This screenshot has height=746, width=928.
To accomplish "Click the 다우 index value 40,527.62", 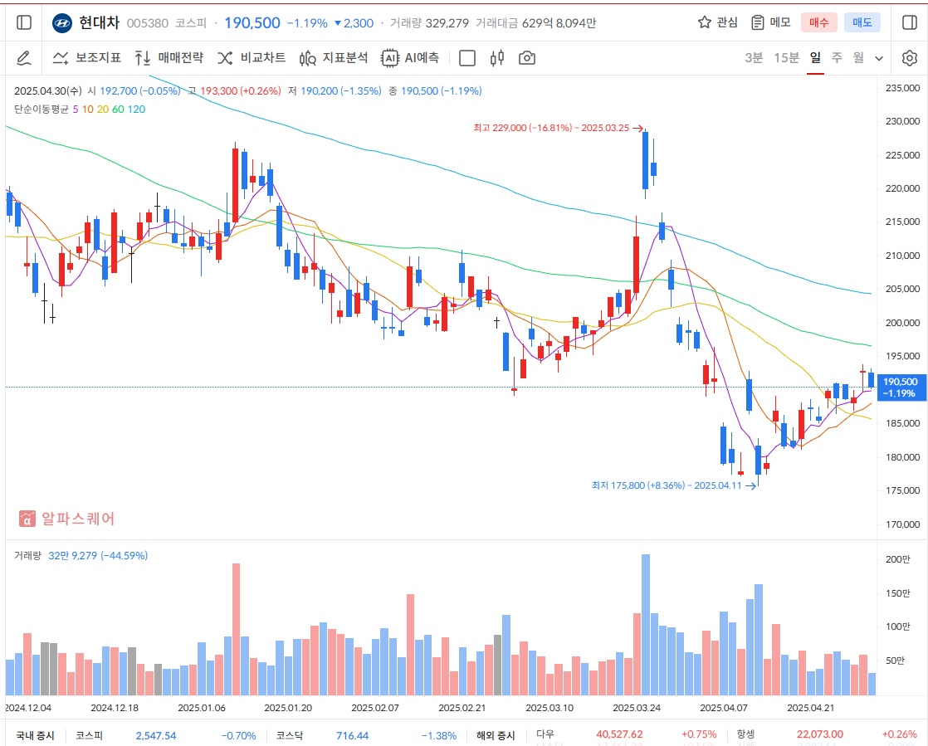I will click(x=619, y=734).
